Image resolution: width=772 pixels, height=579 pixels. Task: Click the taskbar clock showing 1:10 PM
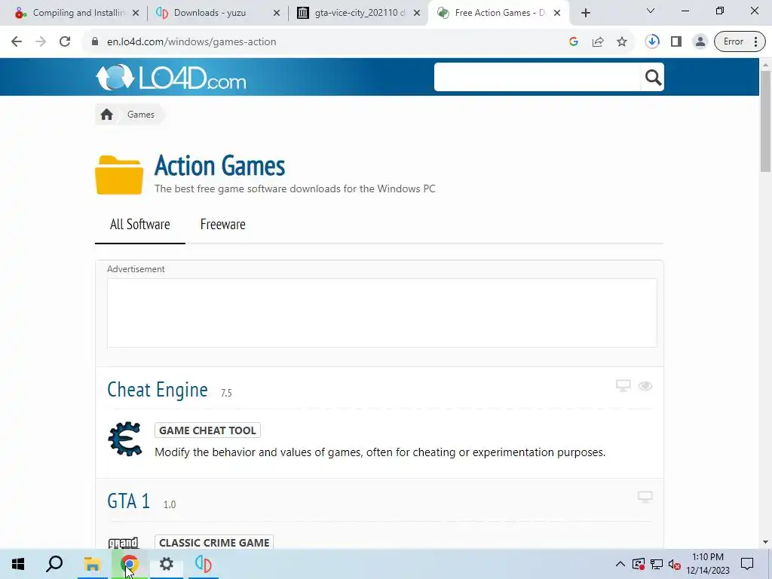click(x=707, y=564)
